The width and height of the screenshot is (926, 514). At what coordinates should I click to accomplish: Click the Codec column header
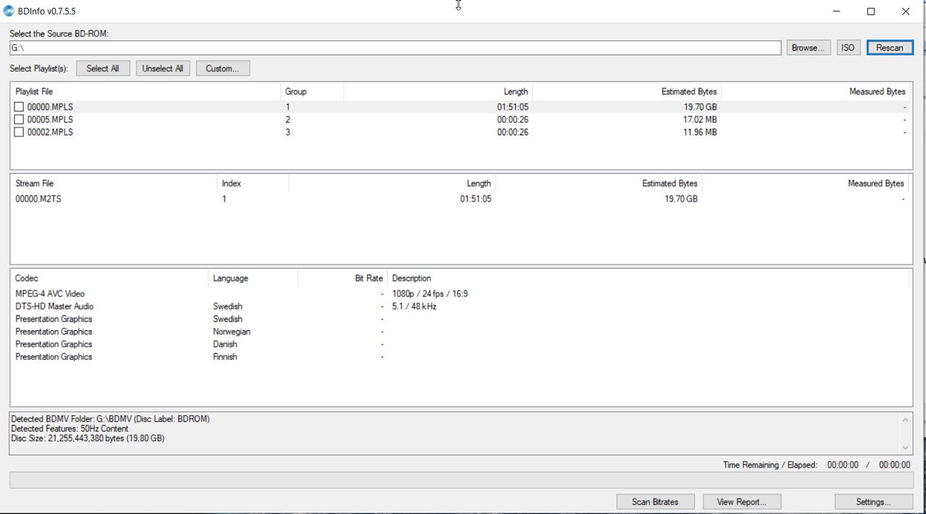(x=109, y=279)
